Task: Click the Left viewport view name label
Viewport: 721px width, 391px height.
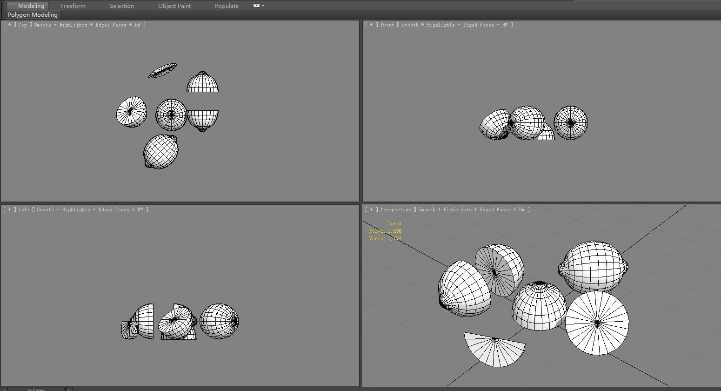Action: [x=24, y=209]
